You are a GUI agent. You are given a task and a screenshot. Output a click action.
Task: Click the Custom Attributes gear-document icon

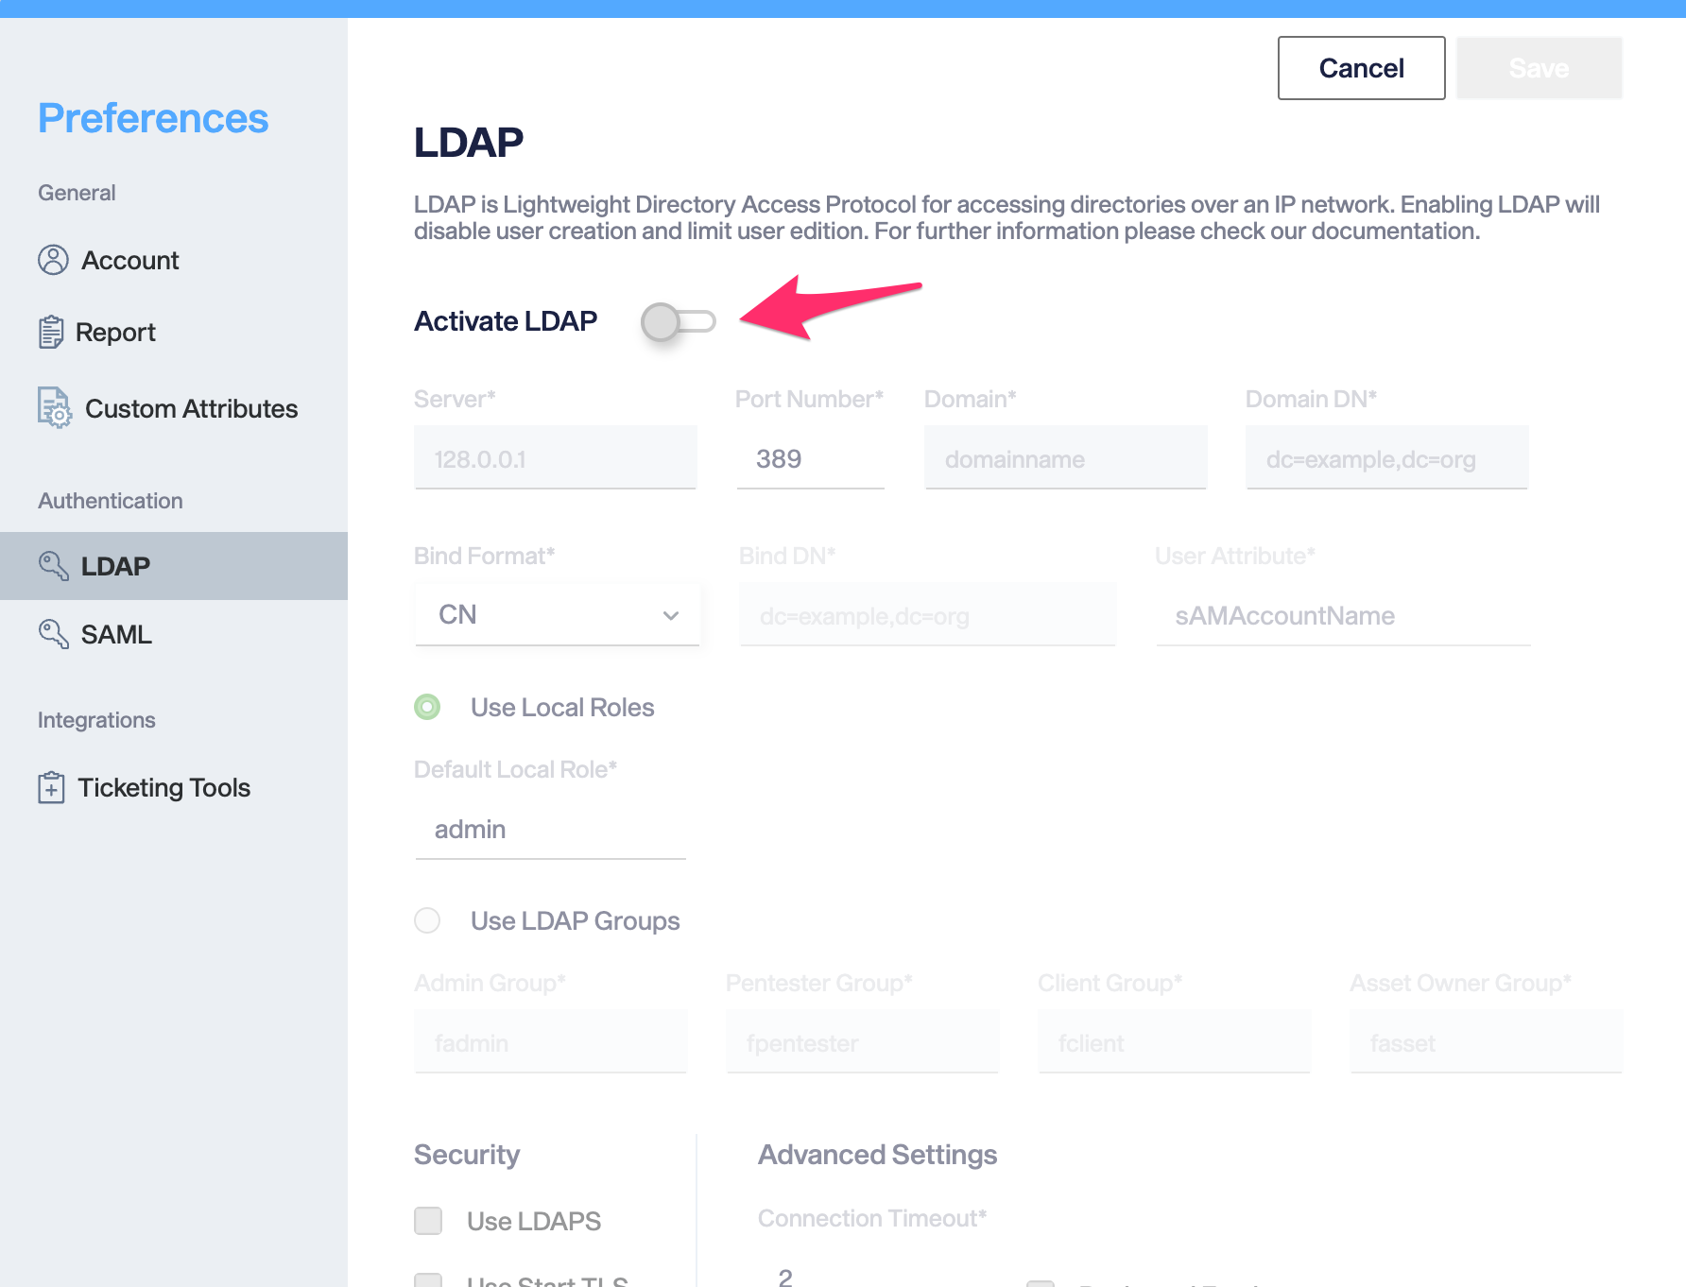click(x=54, y=407)
